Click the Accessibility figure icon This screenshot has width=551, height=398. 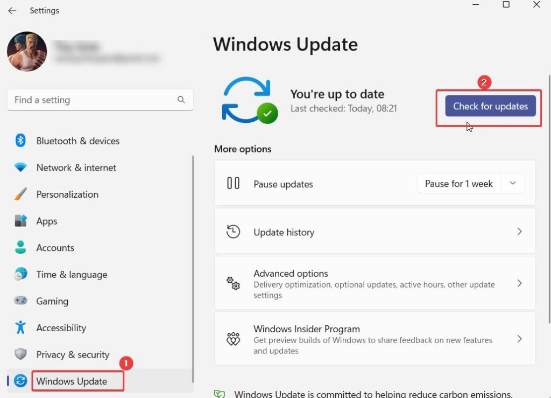20,327
